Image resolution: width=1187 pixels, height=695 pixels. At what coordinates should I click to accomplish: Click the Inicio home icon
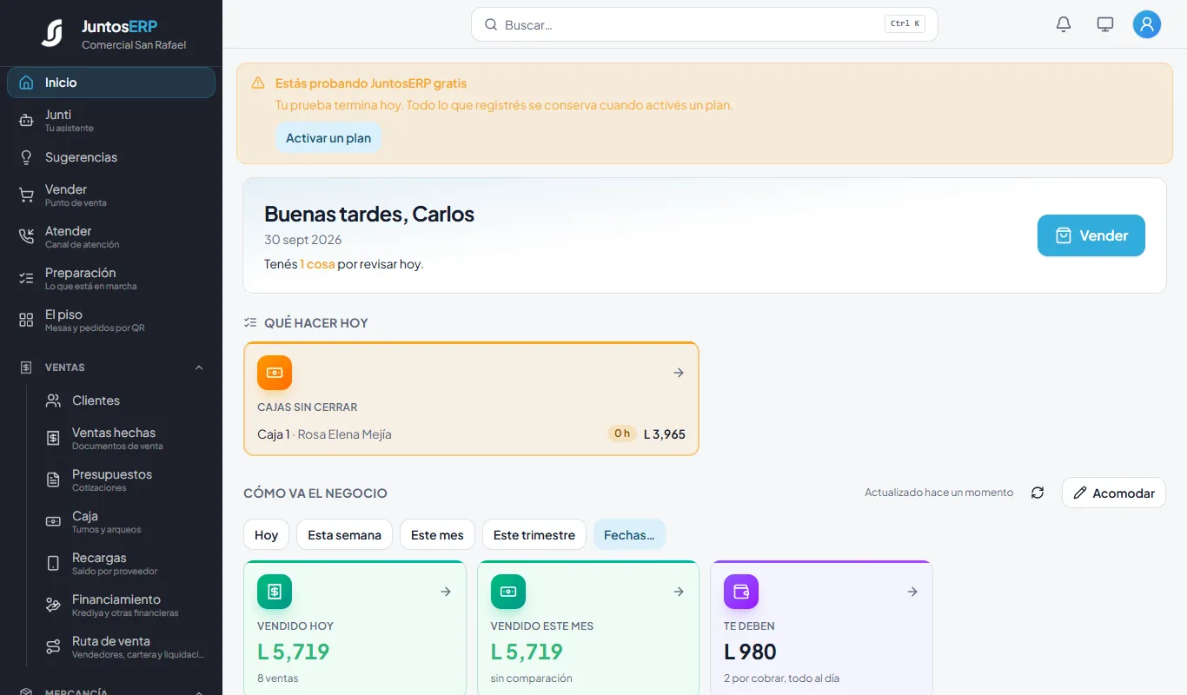click(26, 83)
